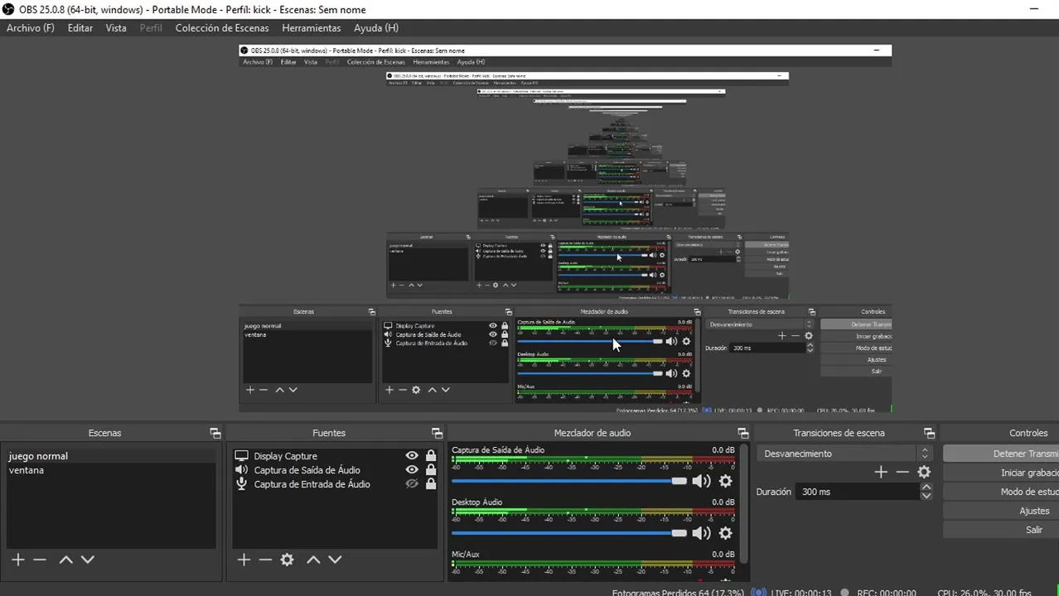Click the monitor icon of Display Capture
Image resolution: width=1059 pixels, height=596 pixels.
tap(242, 456)
